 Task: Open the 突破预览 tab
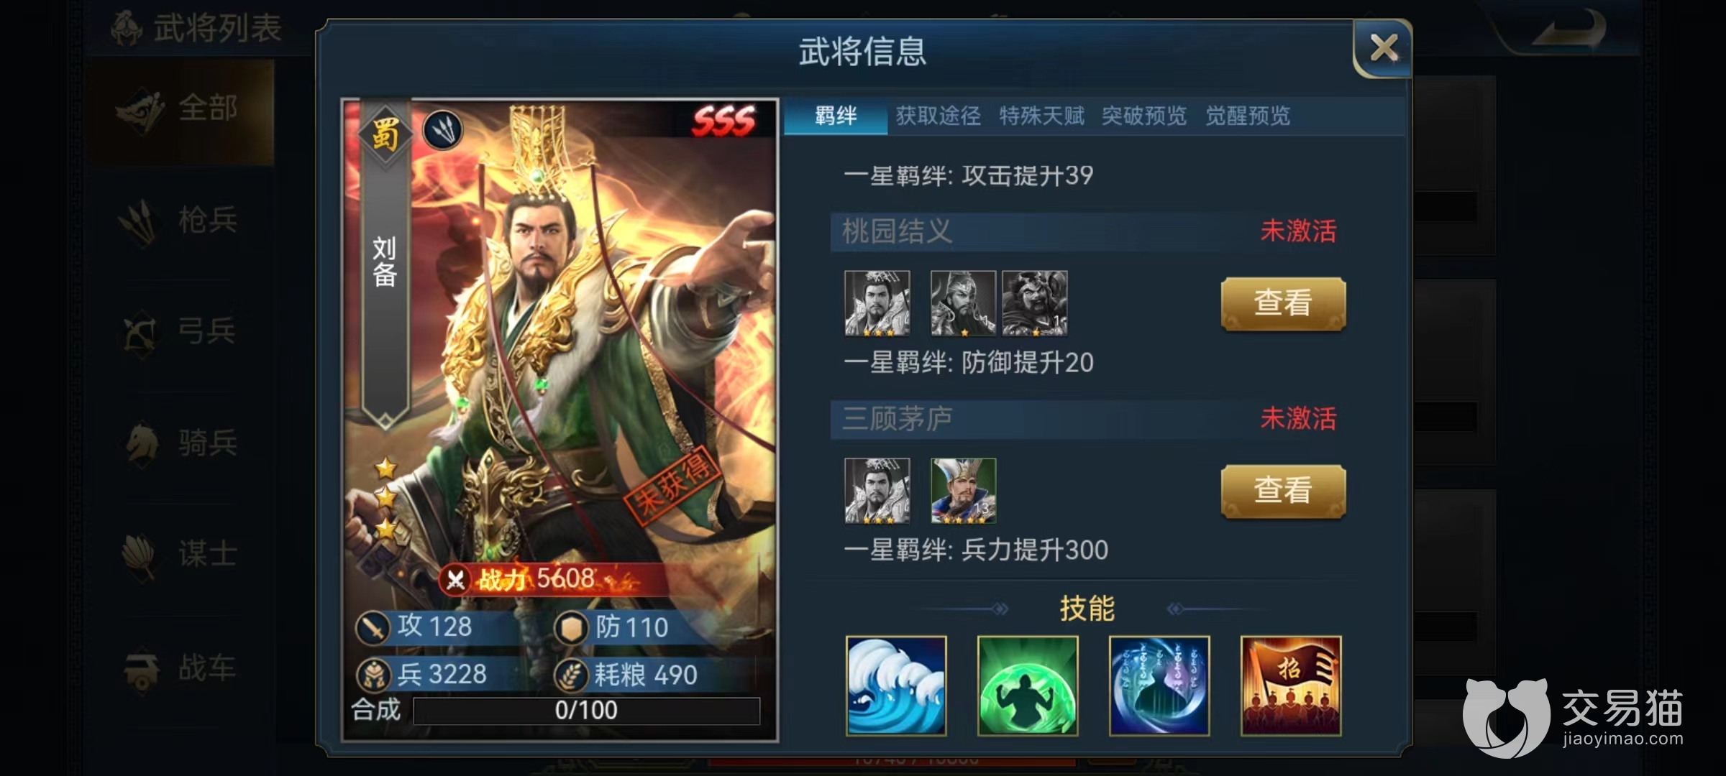click(1144, 116)
